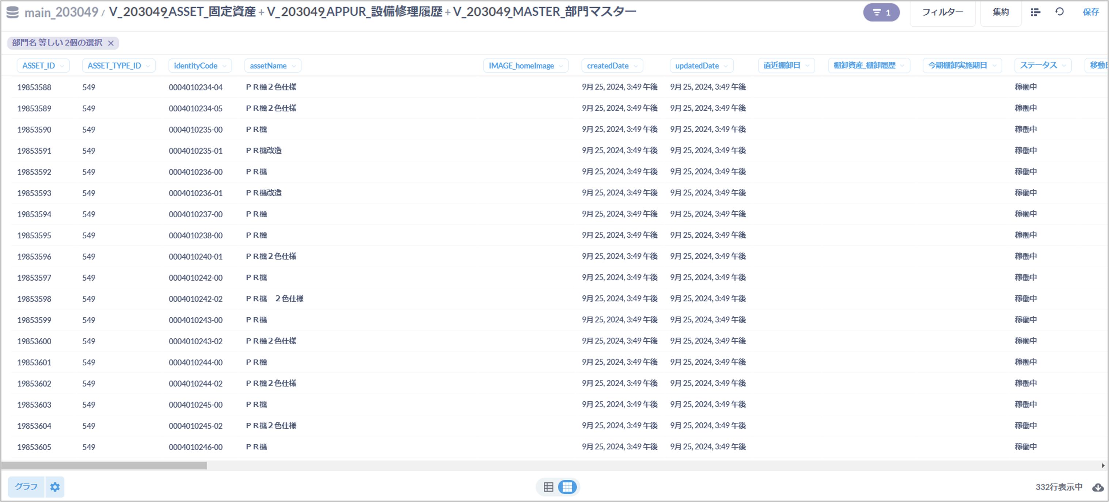
Task: Download the full results
Action: pyautogui.click(x=1097, y=487)
